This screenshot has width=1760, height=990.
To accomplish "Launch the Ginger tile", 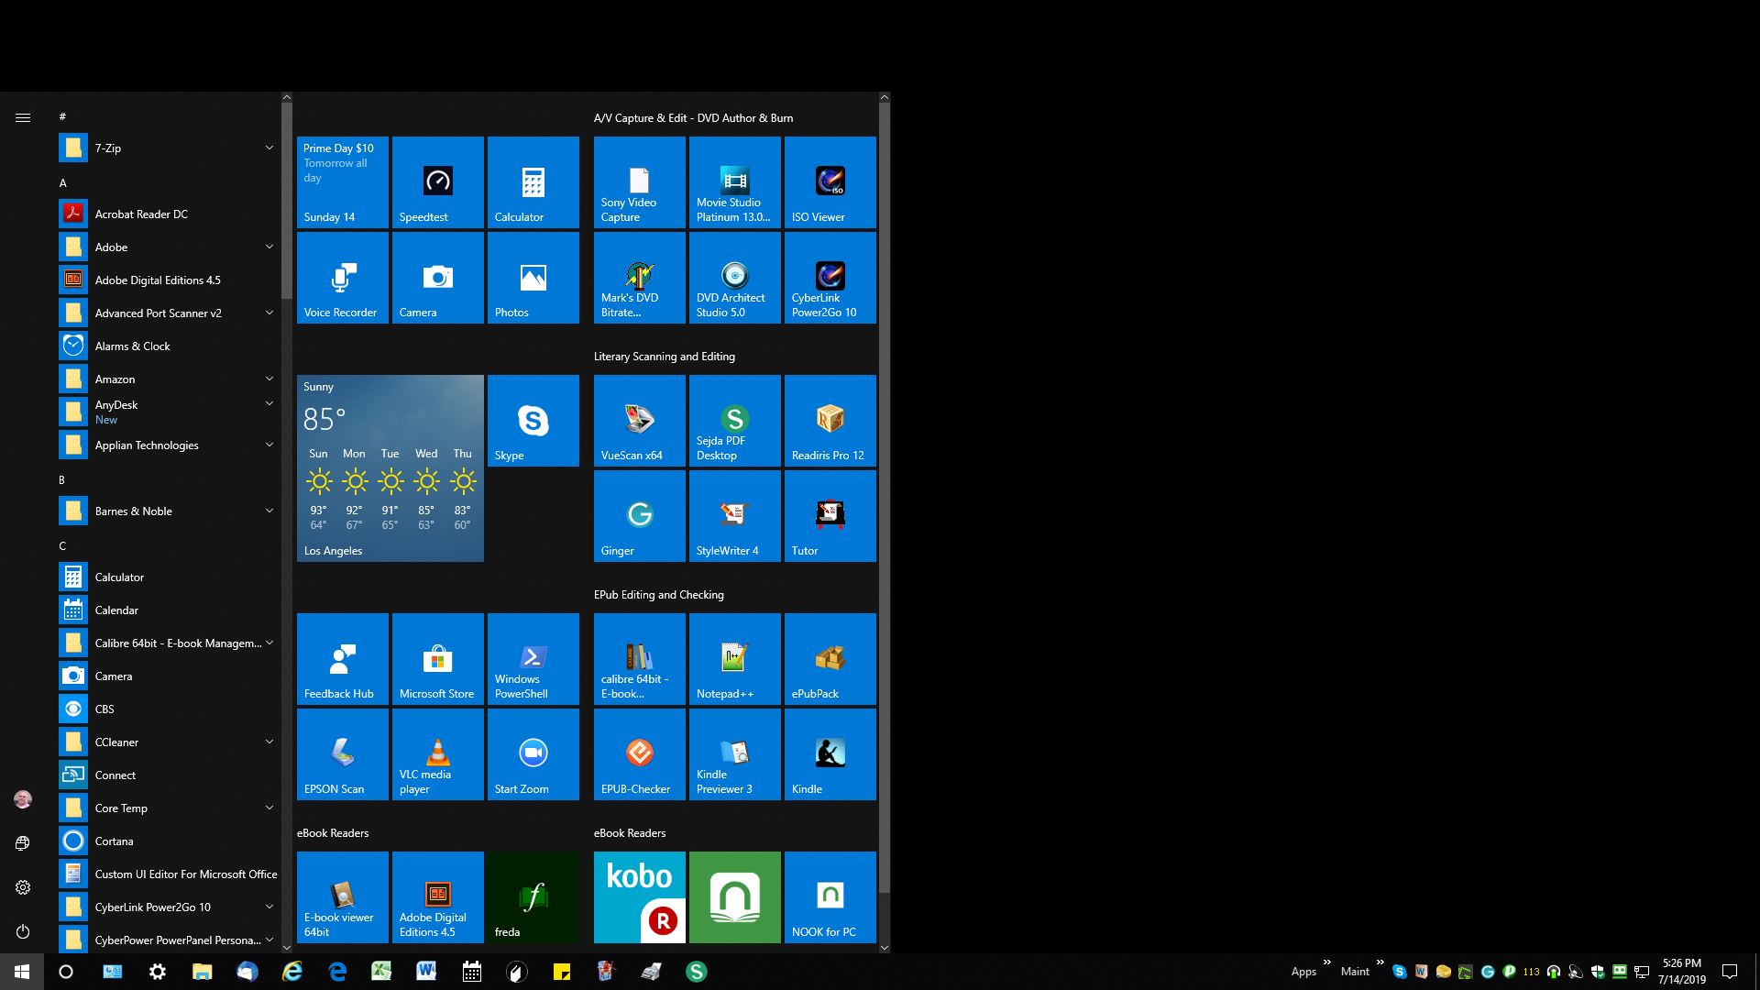I will coord(639,516).
